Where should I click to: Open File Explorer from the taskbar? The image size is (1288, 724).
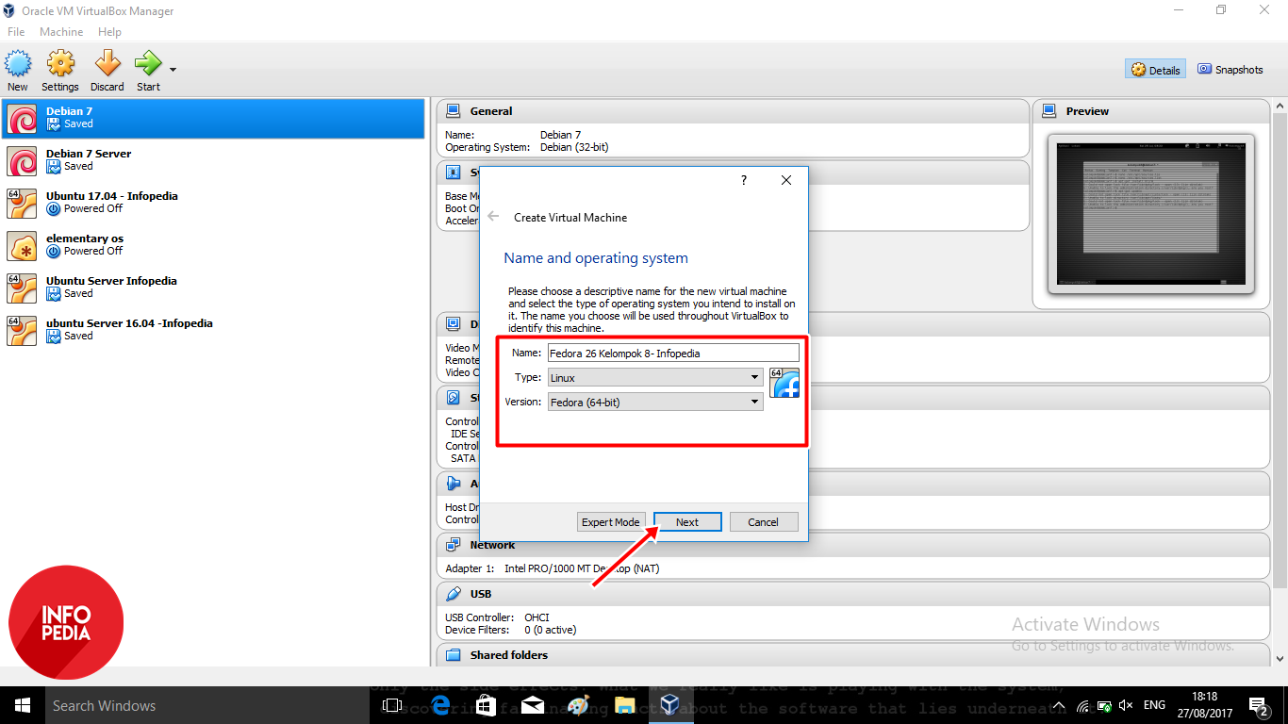[x=624, y=705]
